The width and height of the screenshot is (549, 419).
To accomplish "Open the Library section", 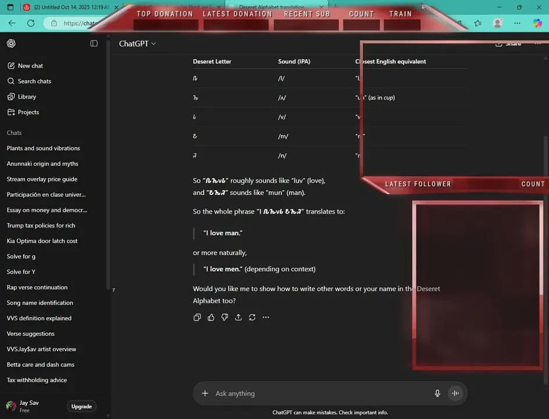I will click(22, 97).
